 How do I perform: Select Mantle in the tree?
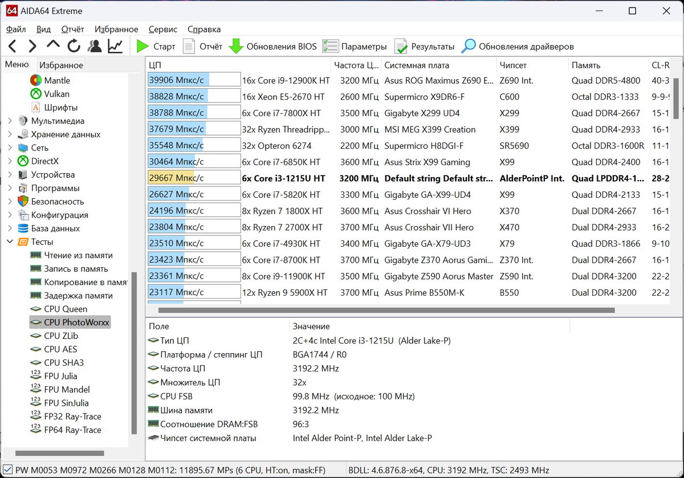50,80
